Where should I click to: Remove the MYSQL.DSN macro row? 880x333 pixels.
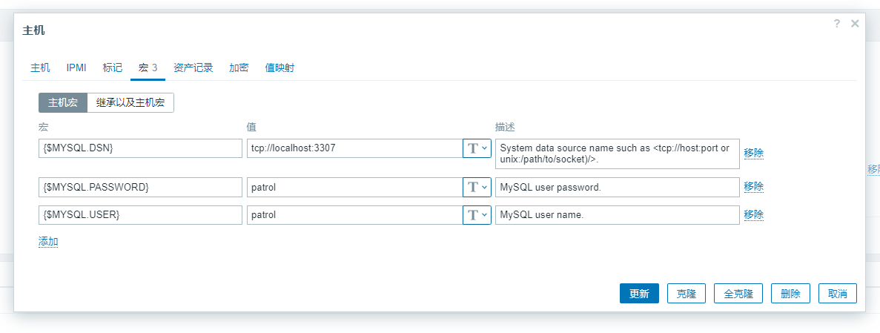tap(754, 153)
